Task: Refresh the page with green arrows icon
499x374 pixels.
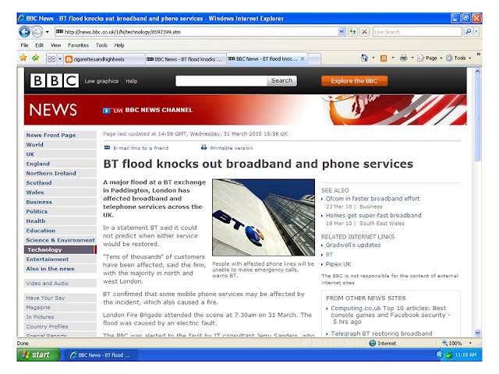Action: click(x=352, y=32)
